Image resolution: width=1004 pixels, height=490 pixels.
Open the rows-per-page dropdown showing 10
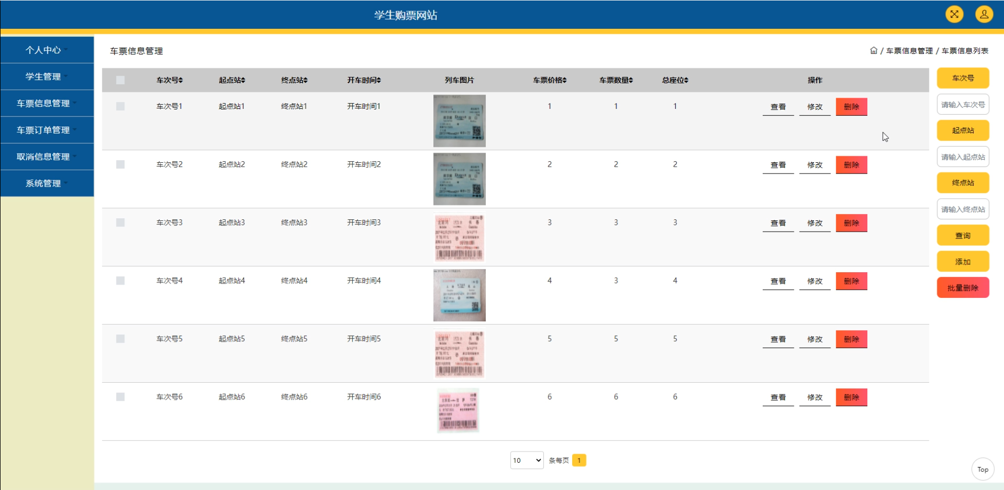point(527,460)
